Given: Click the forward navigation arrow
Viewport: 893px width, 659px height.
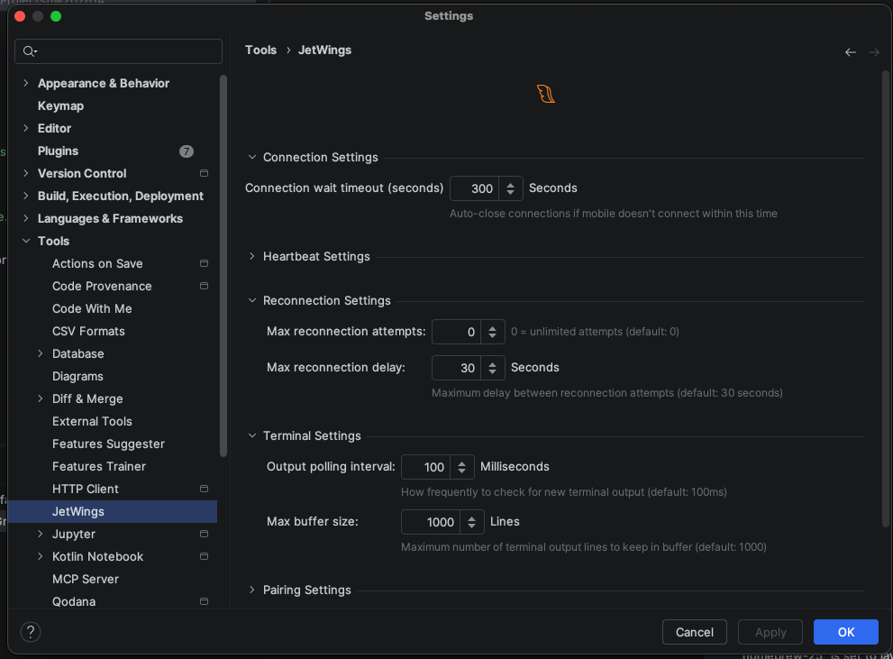Looking at the screenshot, I should click(873, 51).
